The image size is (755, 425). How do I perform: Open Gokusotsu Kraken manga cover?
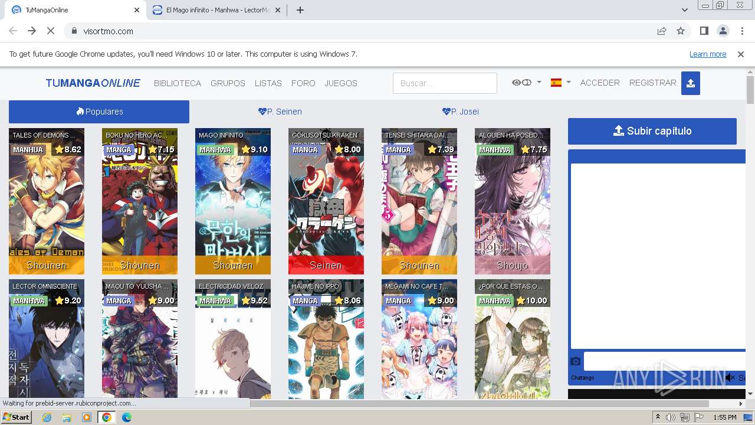[326, 201]
